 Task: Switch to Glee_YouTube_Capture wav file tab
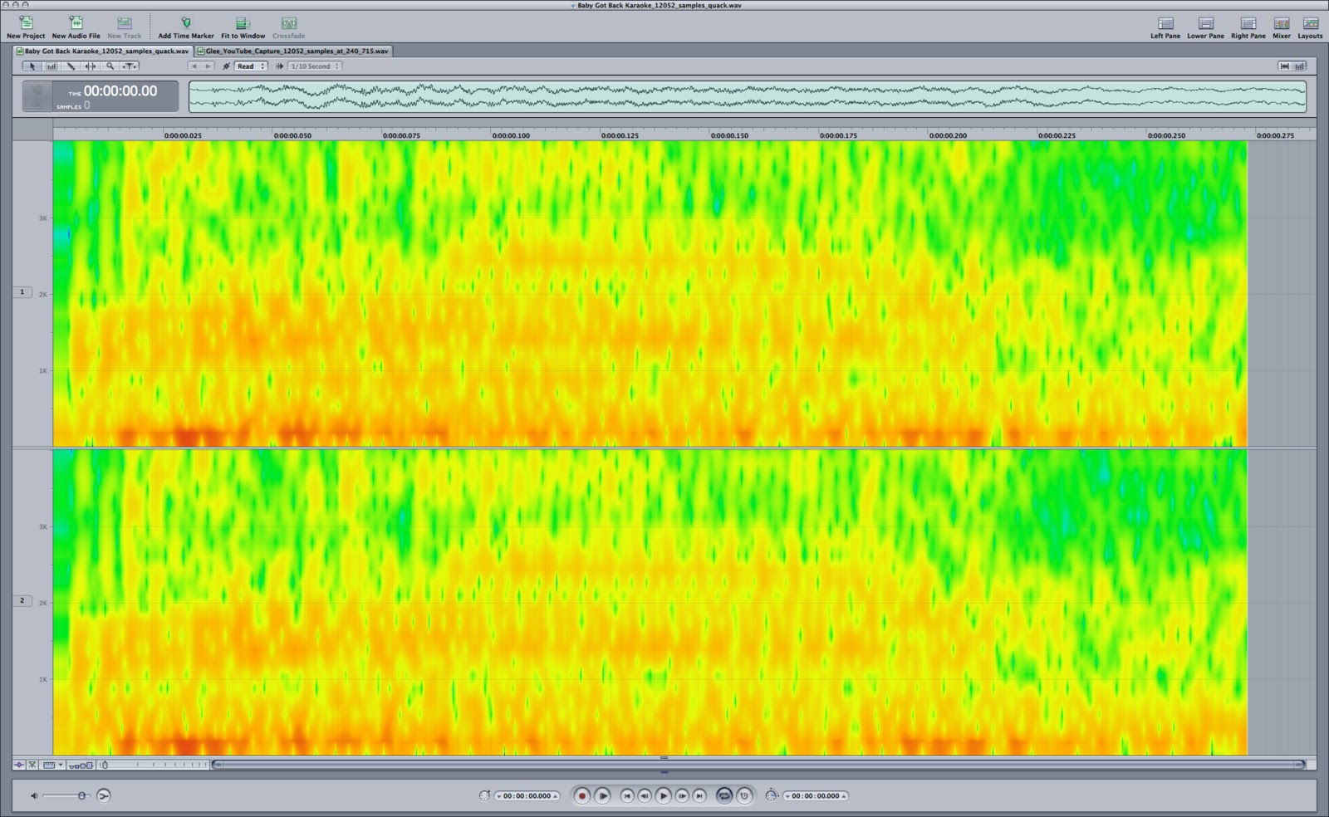point(296,51)
